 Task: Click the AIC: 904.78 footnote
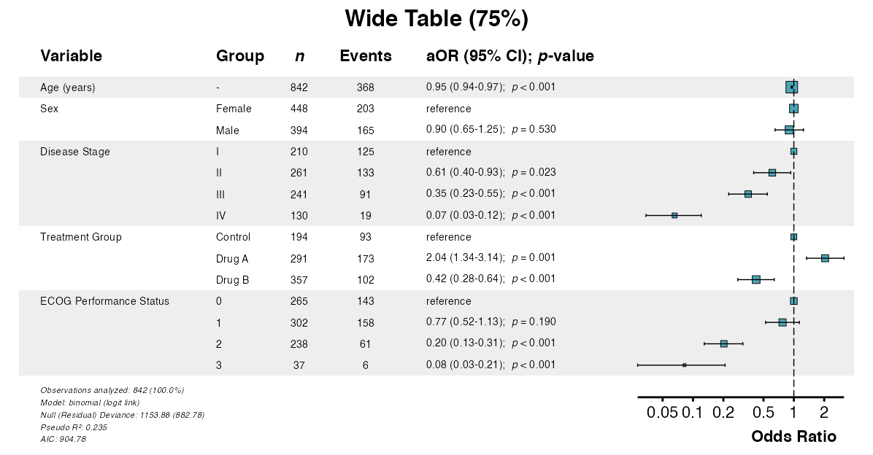click(x=64, y=439)
